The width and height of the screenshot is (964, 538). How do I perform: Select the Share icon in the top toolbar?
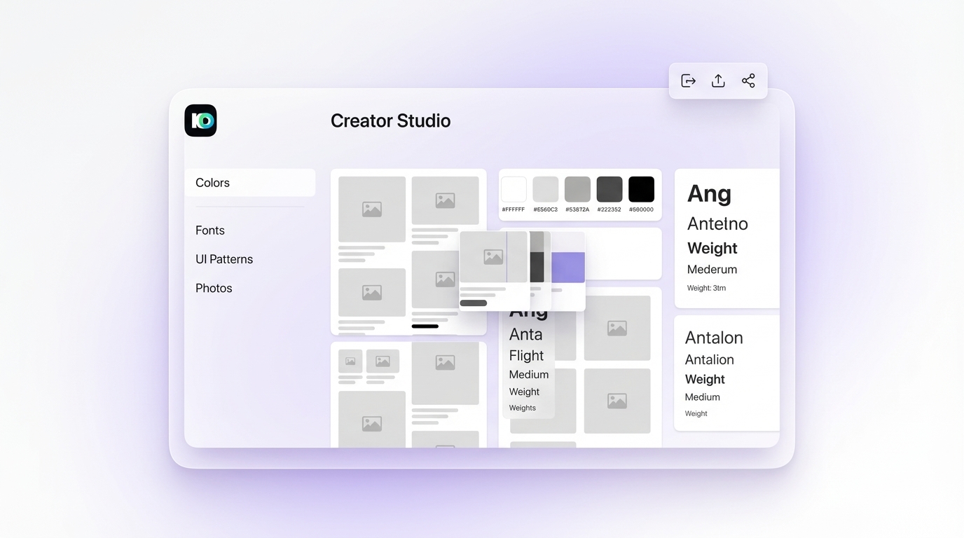(x=748, y=80)
